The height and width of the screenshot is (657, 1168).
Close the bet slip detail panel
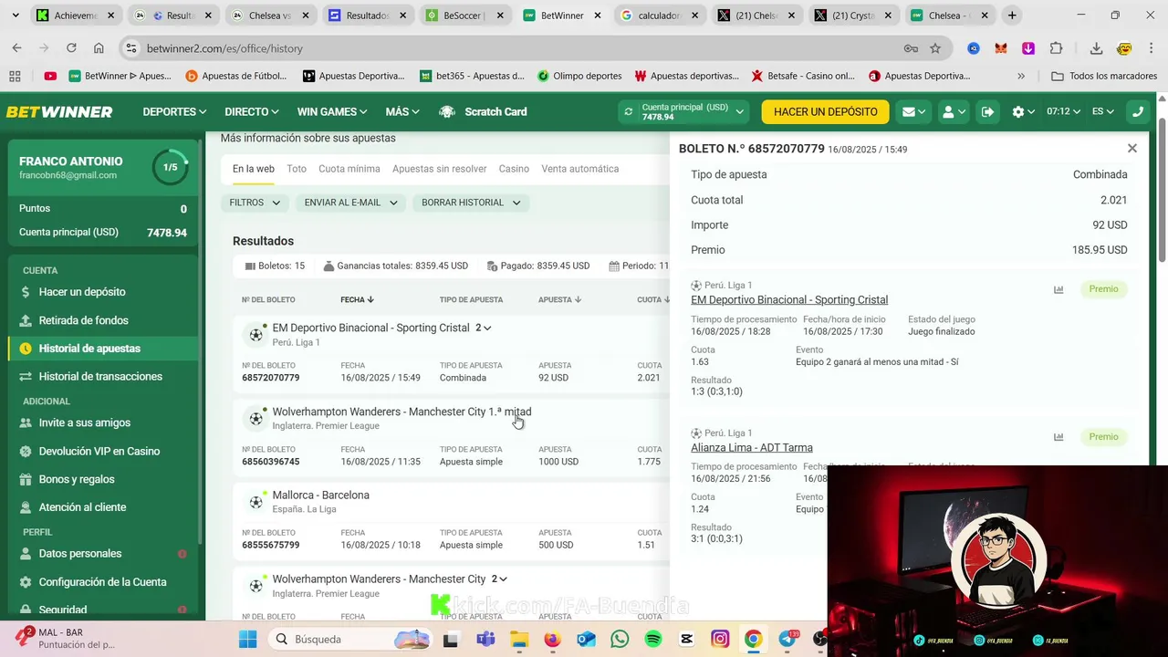(x=1132, y=148)
